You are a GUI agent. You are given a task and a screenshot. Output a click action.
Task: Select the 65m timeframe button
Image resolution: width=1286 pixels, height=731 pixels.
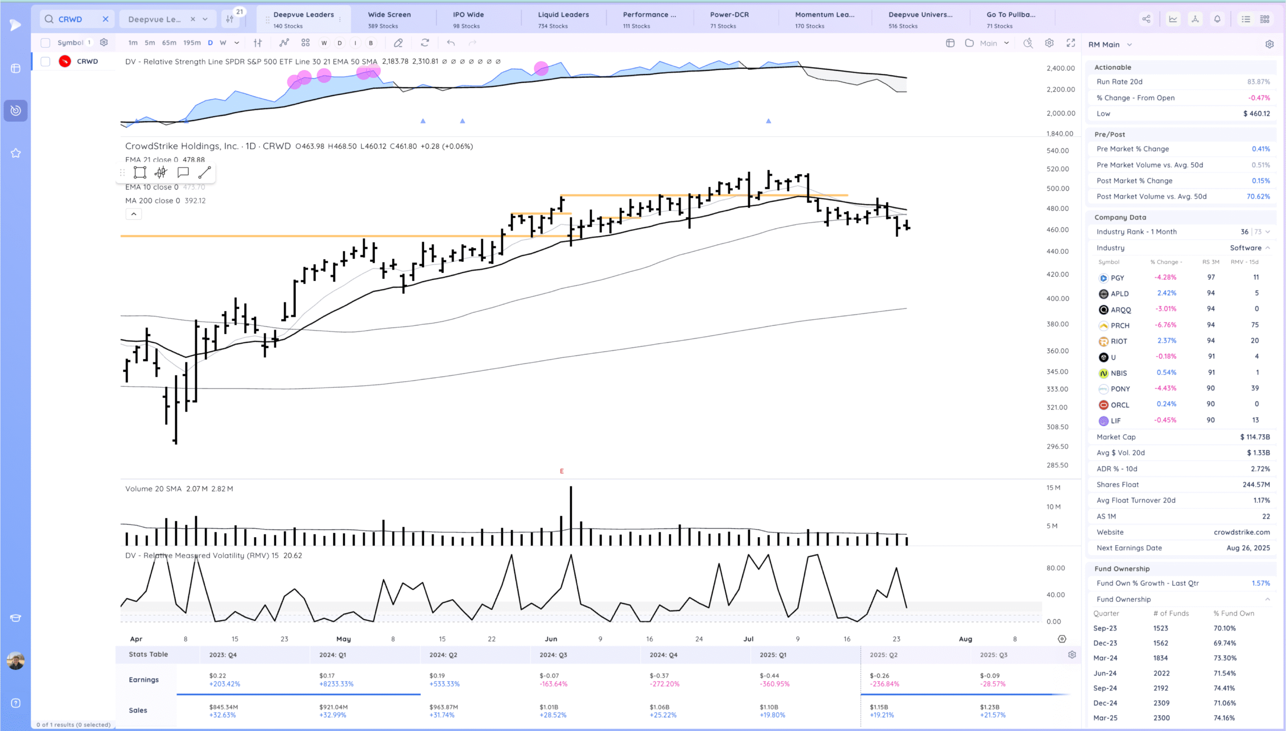coord(169,43)
